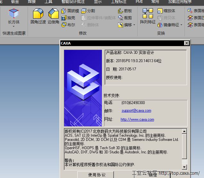Select the 表面移动 surface tool icon
The height and width of the screenshot is (178, 204).
coord(190,11)
